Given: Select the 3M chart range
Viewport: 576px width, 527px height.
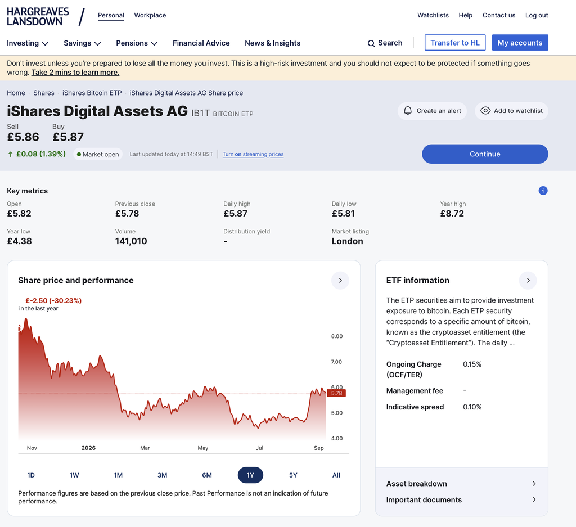Looking at the screenshot, I should tap(162, 475).
